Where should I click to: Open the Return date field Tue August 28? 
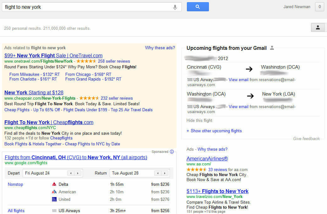(140, 173)
